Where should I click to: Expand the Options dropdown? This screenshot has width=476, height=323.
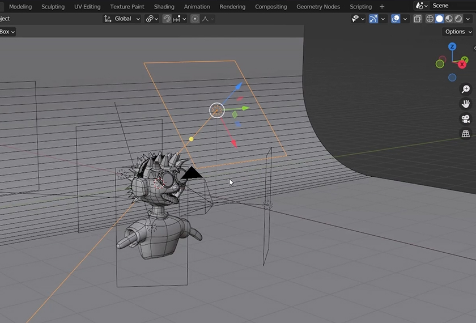point(458,32)
